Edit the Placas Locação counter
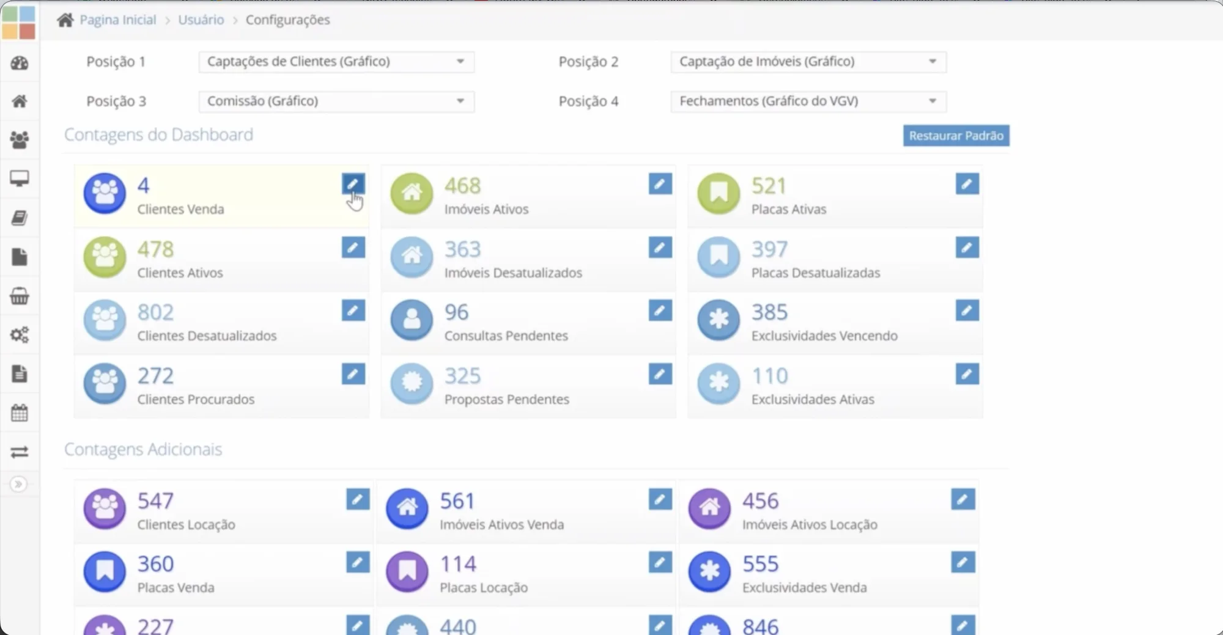Screen dimensions: 1223x635 pyautogui.click(x=660, y=562)
